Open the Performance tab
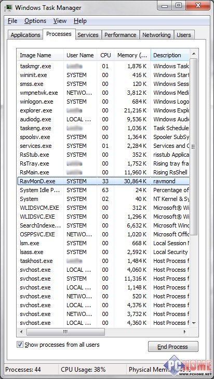The height and width of the screenshot is (379, 214). point(121,35)
